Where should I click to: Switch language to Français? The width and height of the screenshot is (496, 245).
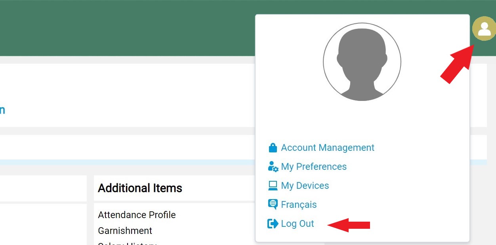(x=299, y=205)
